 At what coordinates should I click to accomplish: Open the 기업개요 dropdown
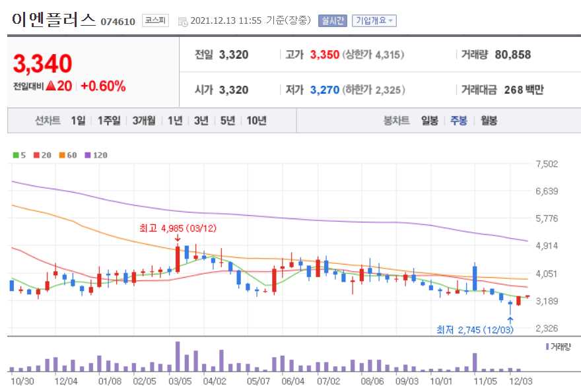[374, 20]
